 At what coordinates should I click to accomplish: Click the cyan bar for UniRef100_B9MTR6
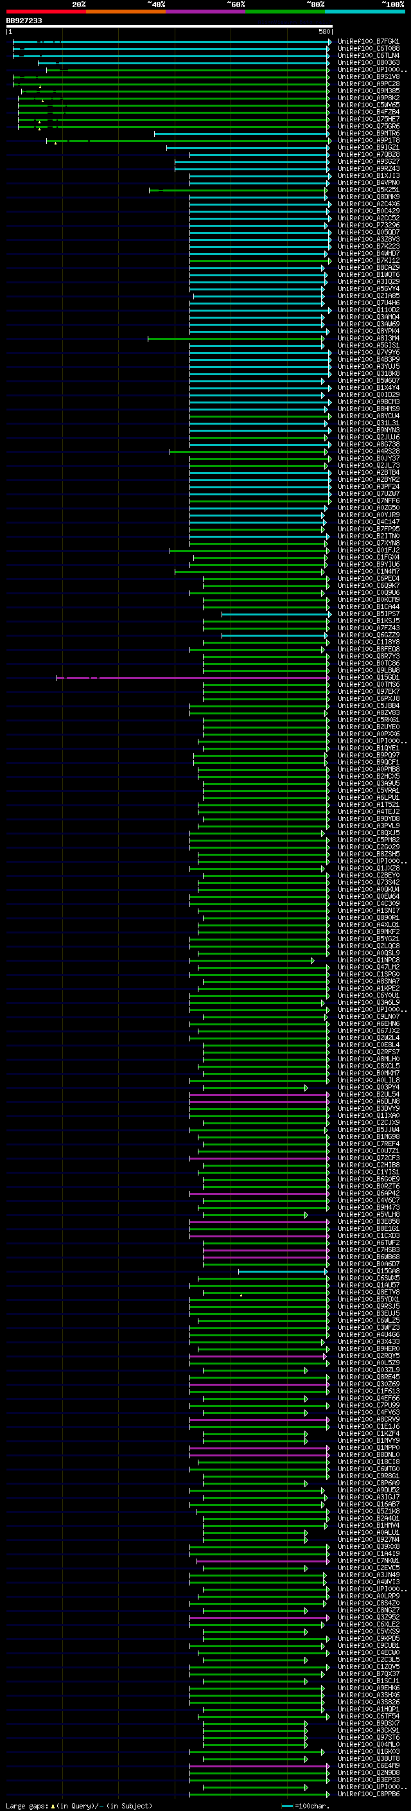(x=241, y=134)
